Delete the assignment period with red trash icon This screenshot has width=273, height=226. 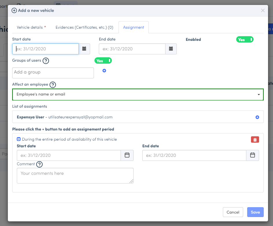(x=255, y=140)
